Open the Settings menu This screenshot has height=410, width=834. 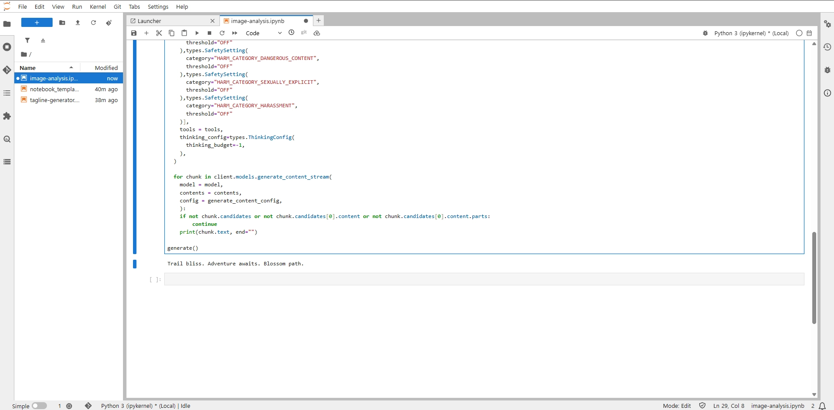click(x=158, y=7)
